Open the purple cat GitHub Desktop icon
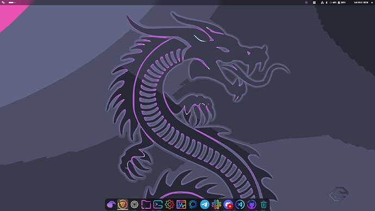The width and height of the screenshot is (375, 211). pyautogui.click(x=252, y=204)
